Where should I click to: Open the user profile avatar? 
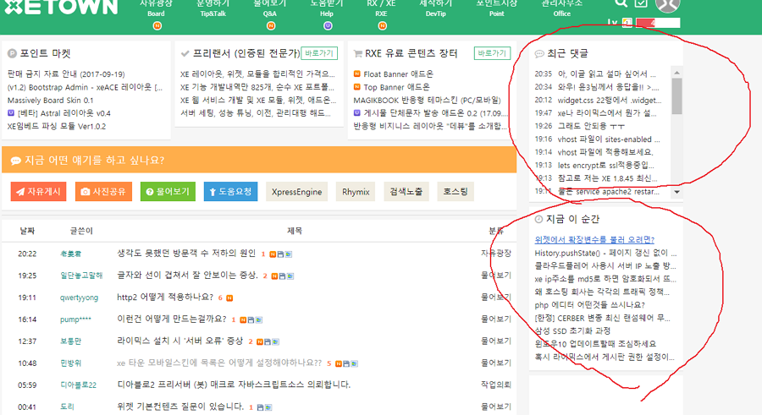coord(668,4)
